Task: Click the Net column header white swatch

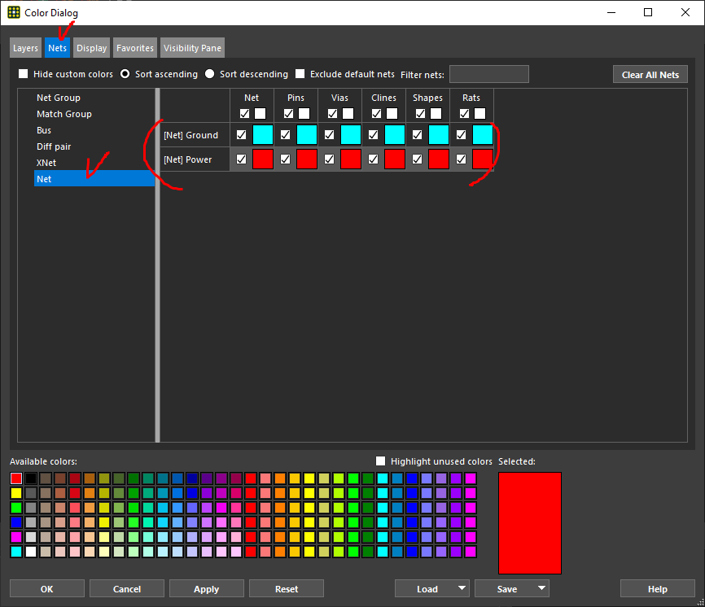Action: (x=261, y=114)
